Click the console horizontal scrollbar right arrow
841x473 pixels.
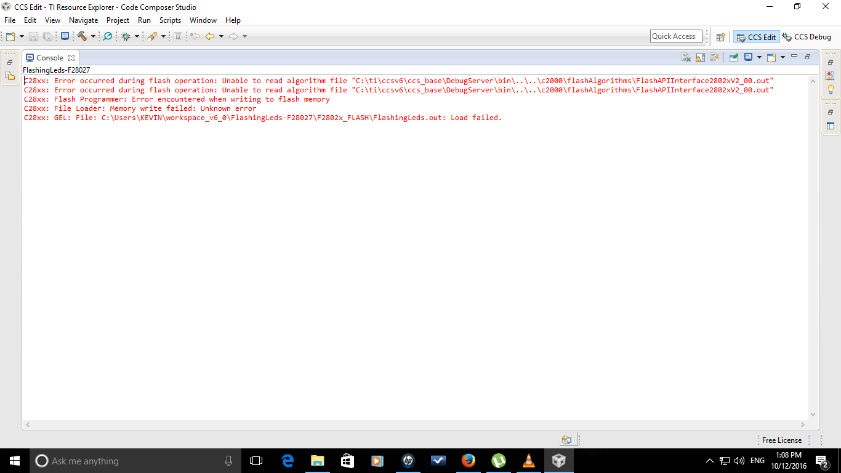point(803,425)
